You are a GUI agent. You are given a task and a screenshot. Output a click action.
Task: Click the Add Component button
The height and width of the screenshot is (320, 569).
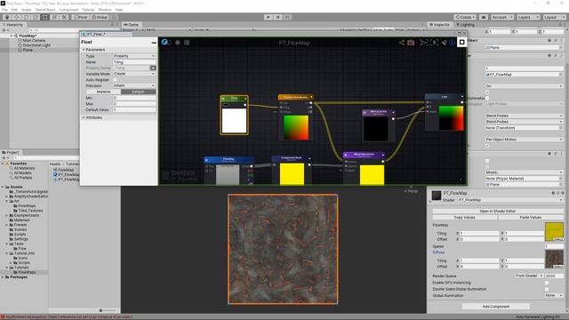(496, 307)
